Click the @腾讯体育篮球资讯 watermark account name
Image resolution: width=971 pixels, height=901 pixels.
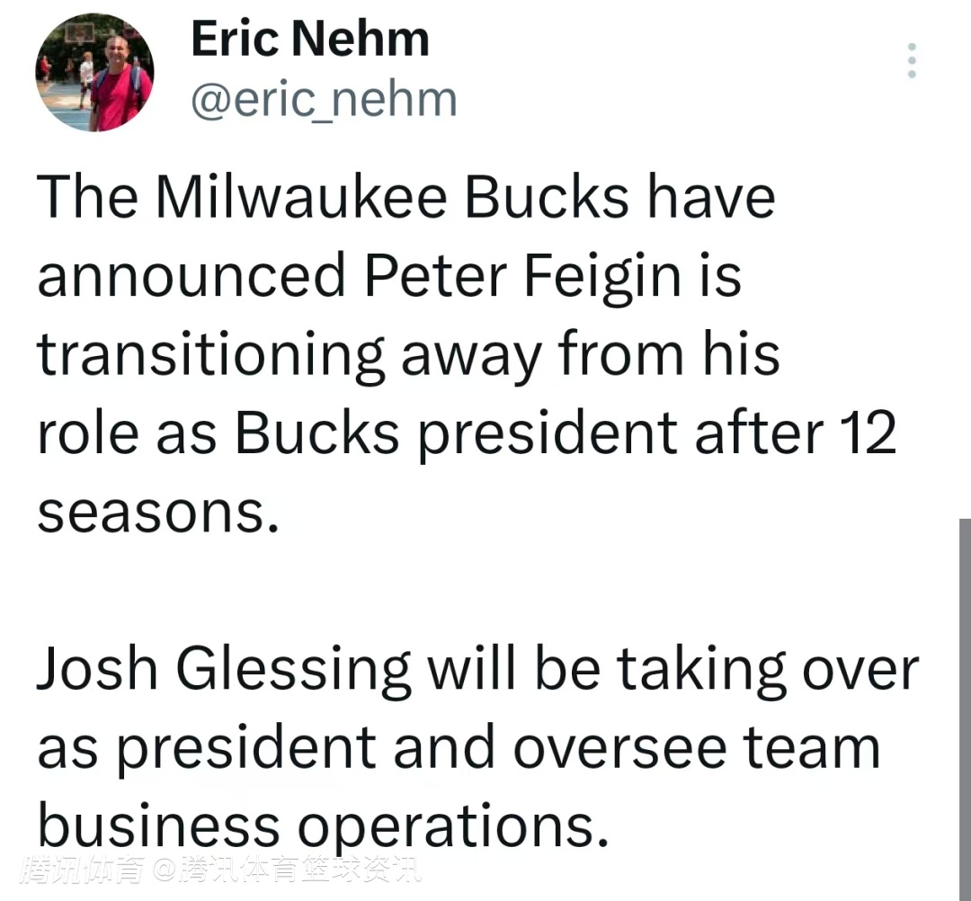coord(286,870)
